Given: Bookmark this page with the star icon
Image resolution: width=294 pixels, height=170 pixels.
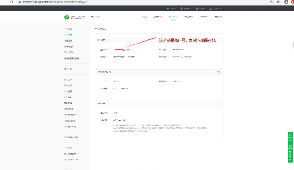Looking at the screenshot, I should point(278,2).
